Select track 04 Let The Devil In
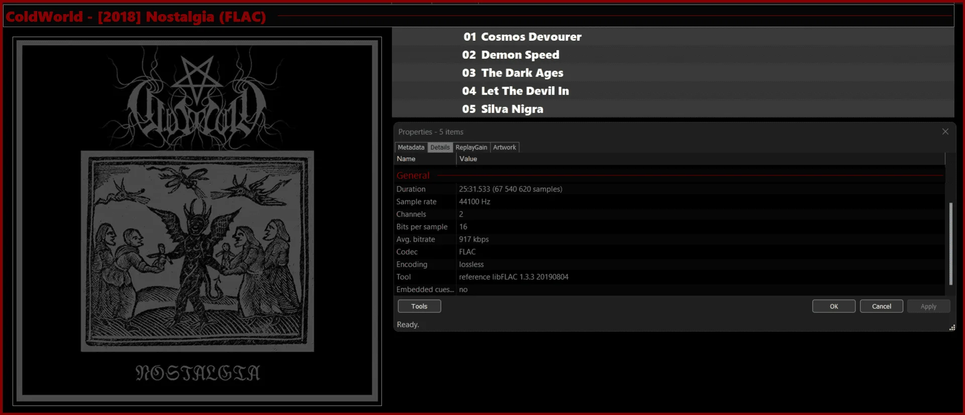This screenshot has height=415, width=965. [x=673, y=91]
